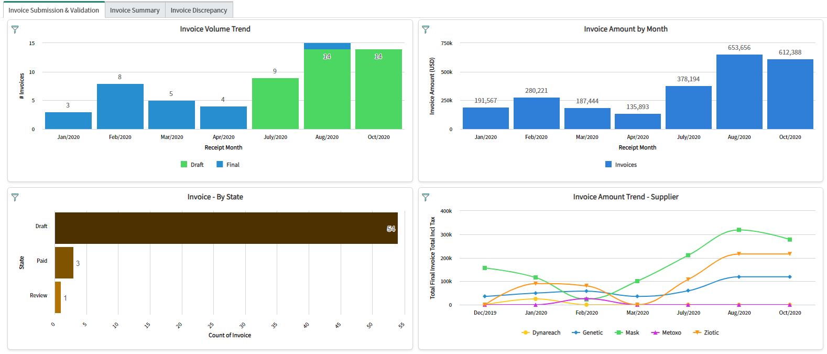The image size is (827, 354).
Task: Click the Aug/2020 bar in amount chart
Action: (739, 92)
